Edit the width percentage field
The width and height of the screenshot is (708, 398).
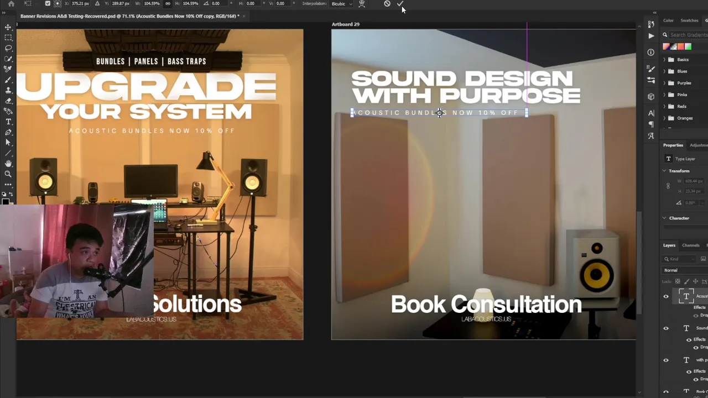pos(152,3)
